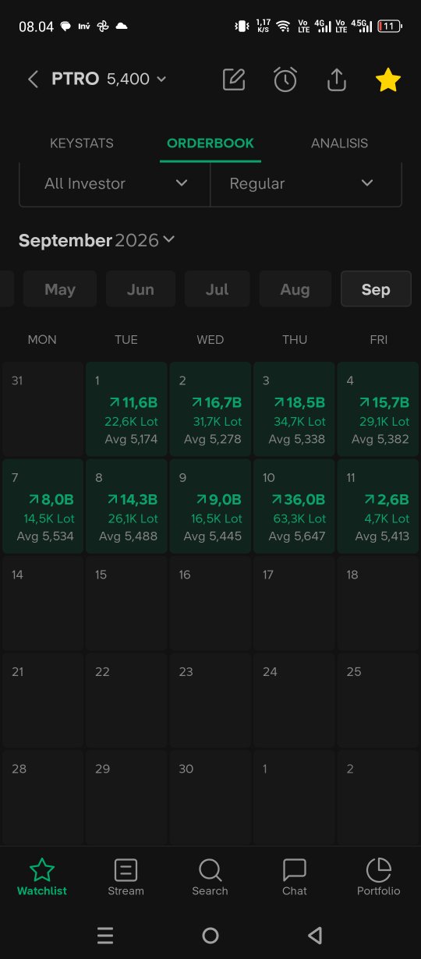Open the edit note pencil icon
The height and width of the screenshot is (959, 421).
coord(234,80)
